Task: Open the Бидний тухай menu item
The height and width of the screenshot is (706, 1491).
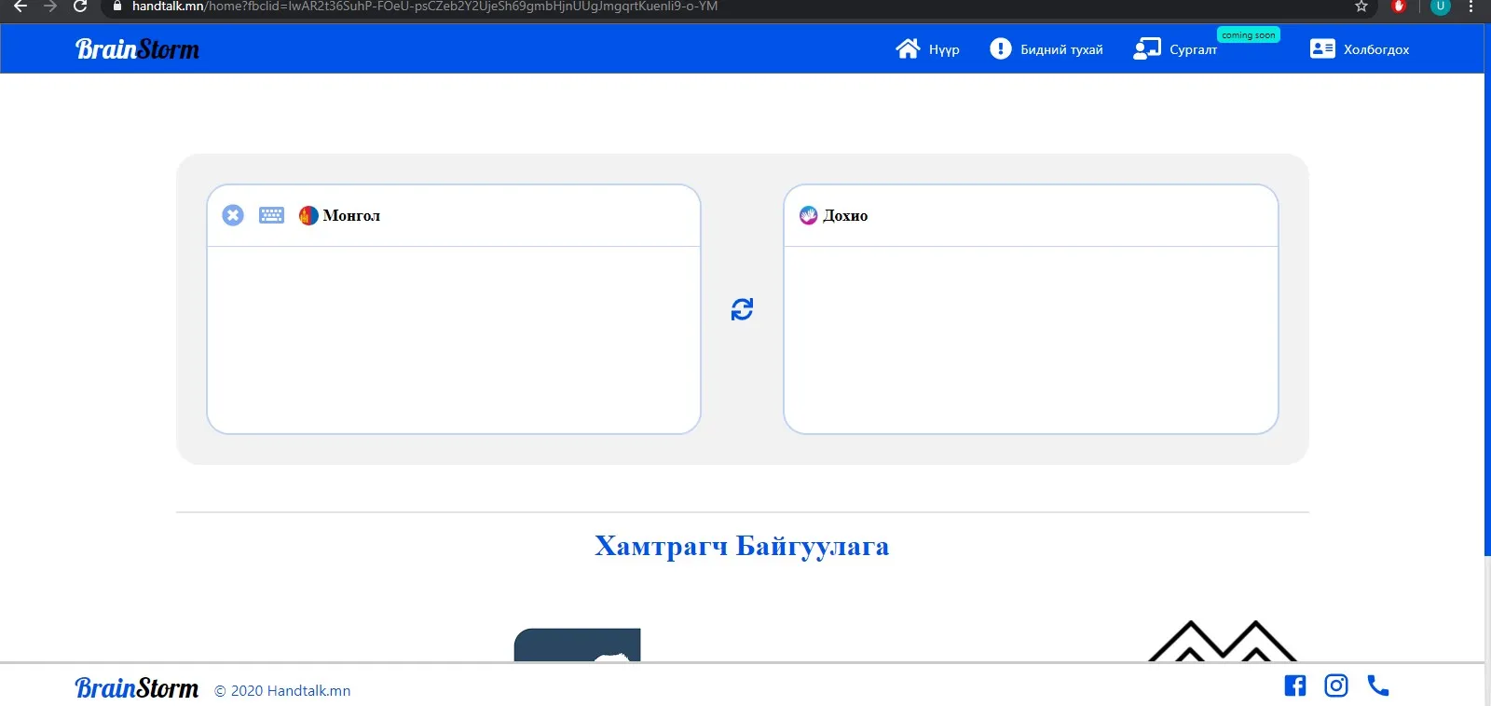Action: pos(1061,49)
